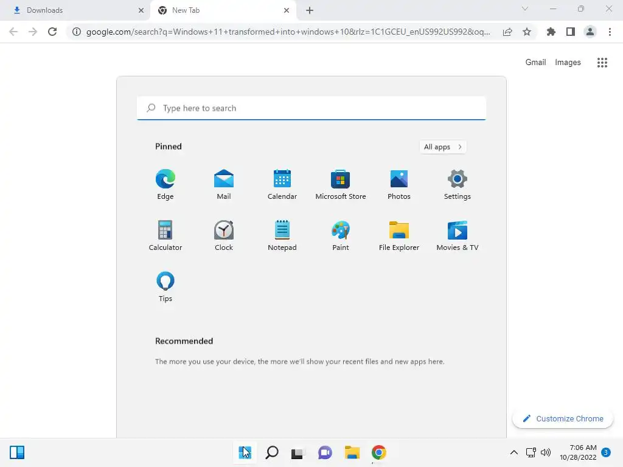The image size is (623, 467).
Task: Open the notification count badge
Action: (606, 452)
